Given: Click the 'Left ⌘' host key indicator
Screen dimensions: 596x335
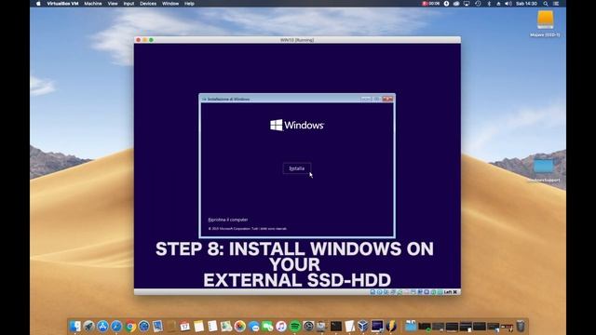Looking at the screenshot, I should pos(451,291).
